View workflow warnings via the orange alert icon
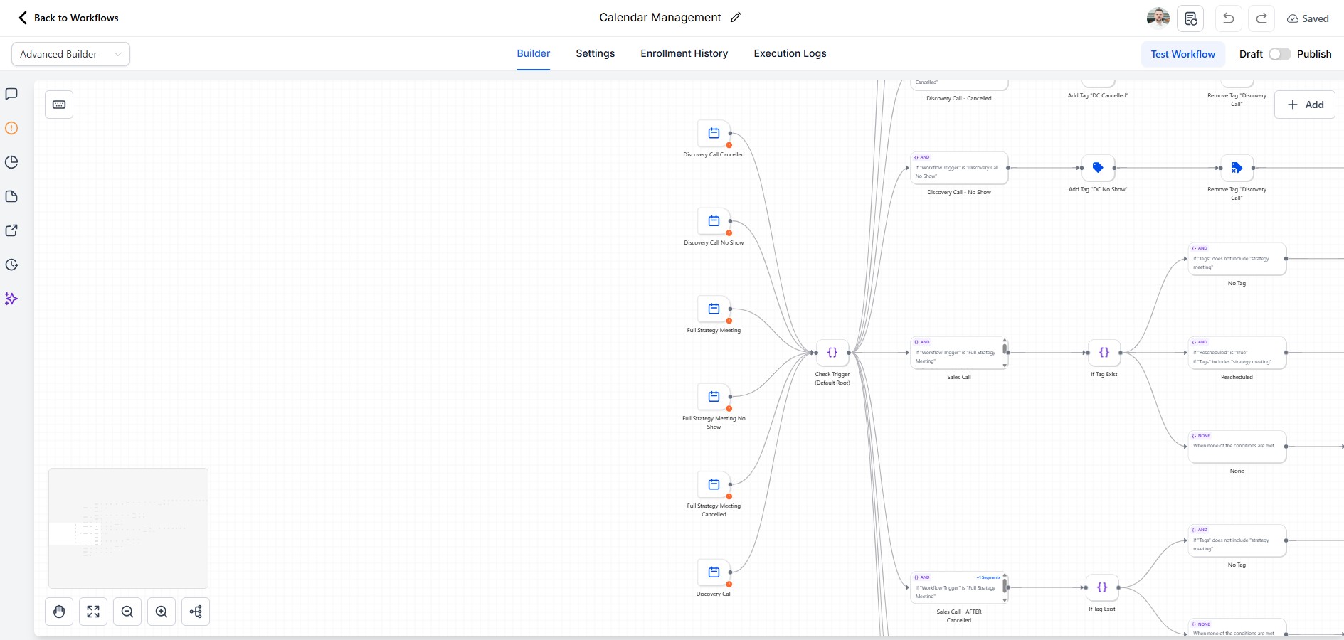The height and width of the screenshot is (640, 1344). [11, 128]
